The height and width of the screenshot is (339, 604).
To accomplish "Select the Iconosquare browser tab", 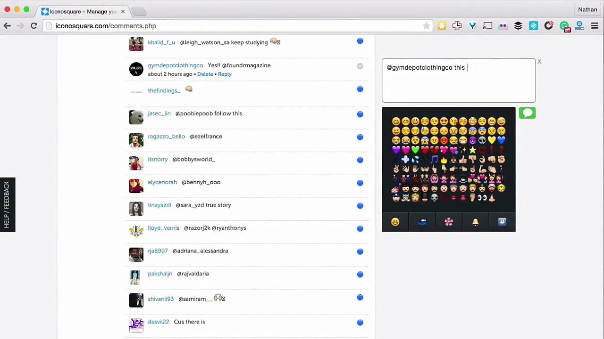I will pyautogui.click(x=84, y=11).
